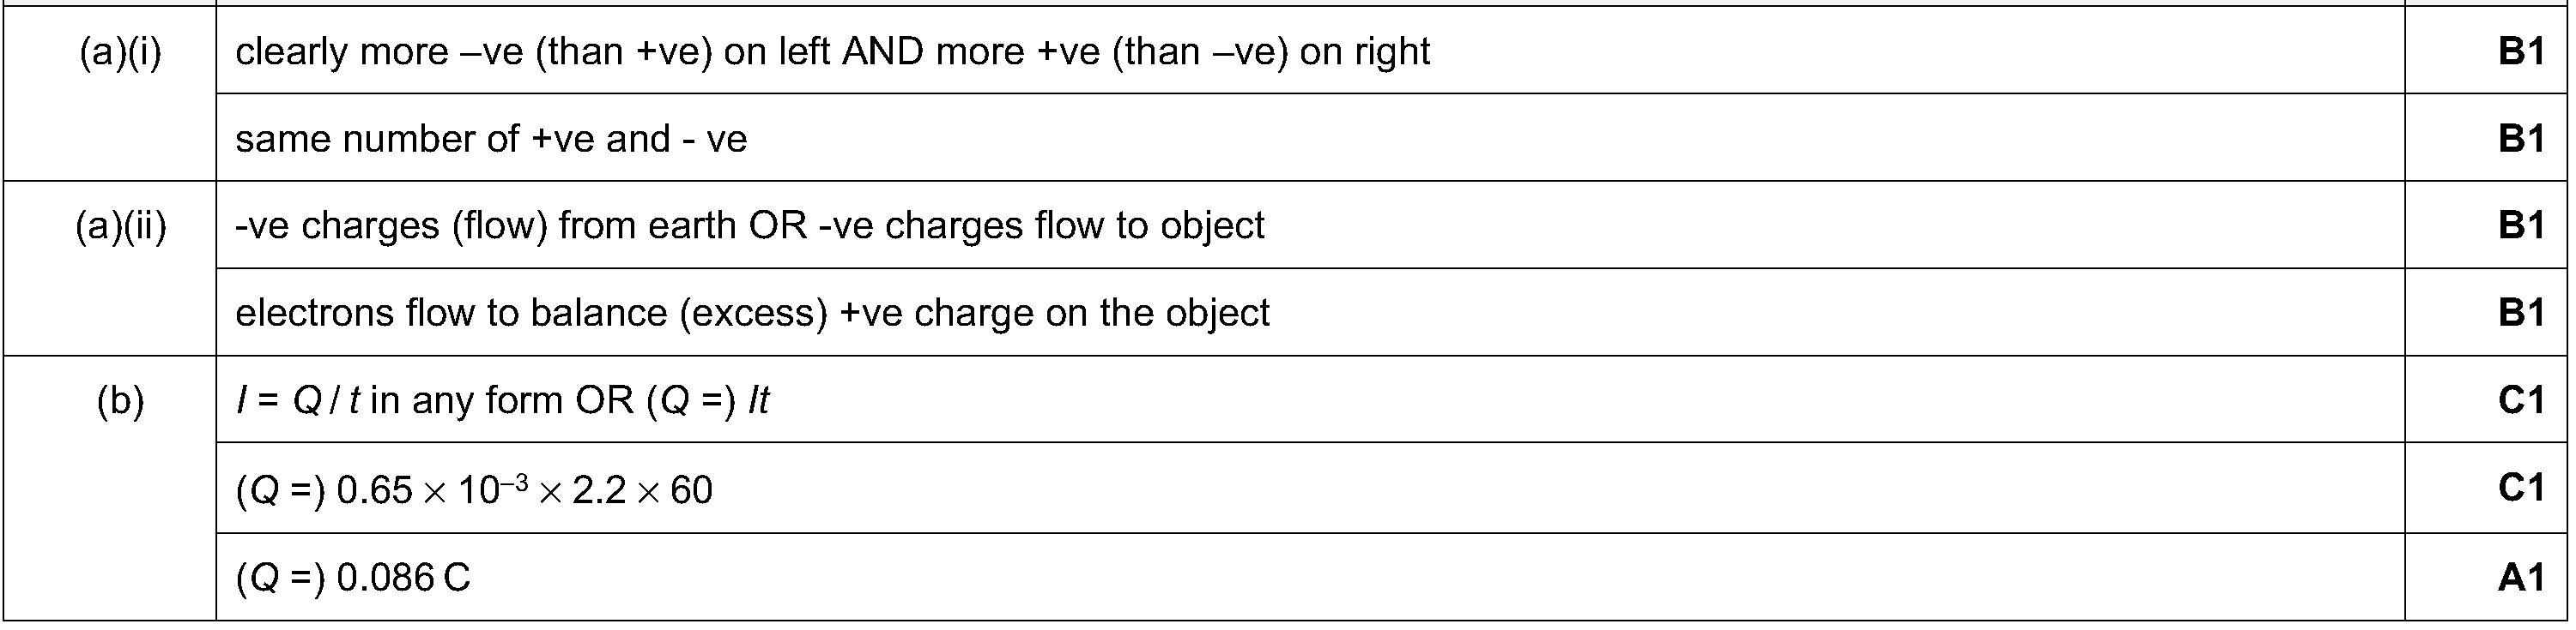Click the A1 mark beside the 0.086 C row

2520,577
